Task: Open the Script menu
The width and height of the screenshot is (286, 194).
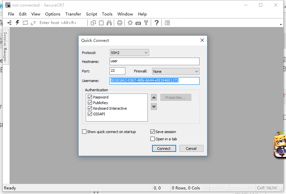Action: 92,14
